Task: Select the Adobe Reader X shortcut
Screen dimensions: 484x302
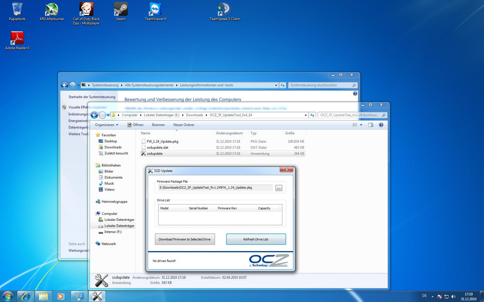Action: click(x=17, y=41)
